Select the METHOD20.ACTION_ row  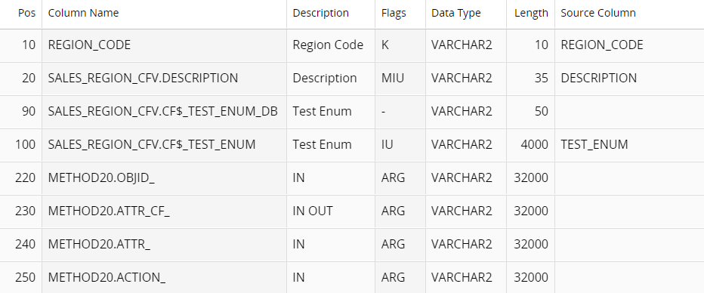pos(352,277)
